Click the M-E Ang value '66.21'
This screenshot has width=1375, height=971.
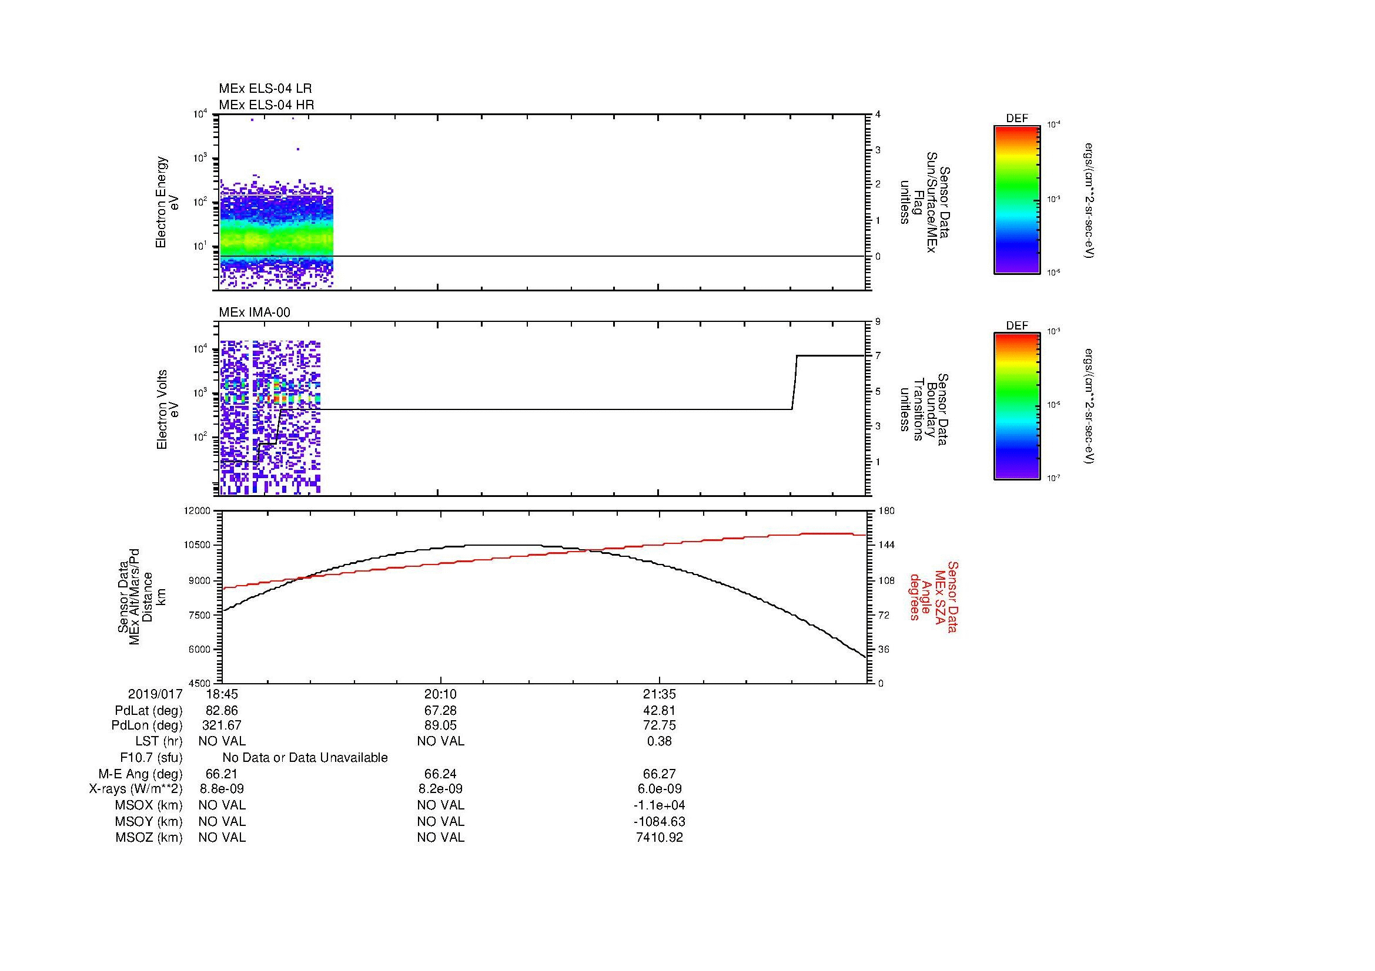click(x=222, y=774)
